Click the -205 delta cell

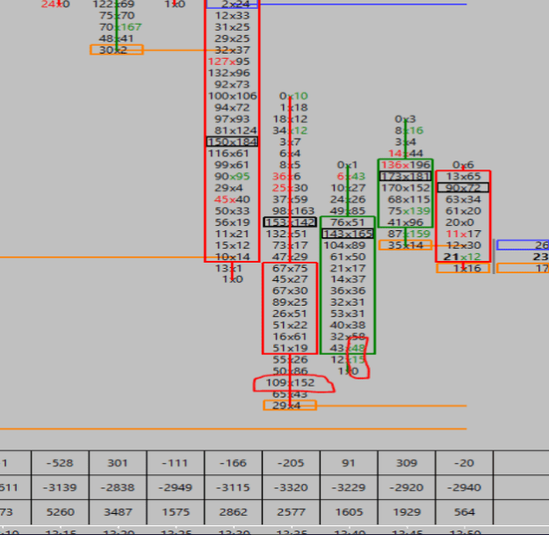(x=291, y=463)
